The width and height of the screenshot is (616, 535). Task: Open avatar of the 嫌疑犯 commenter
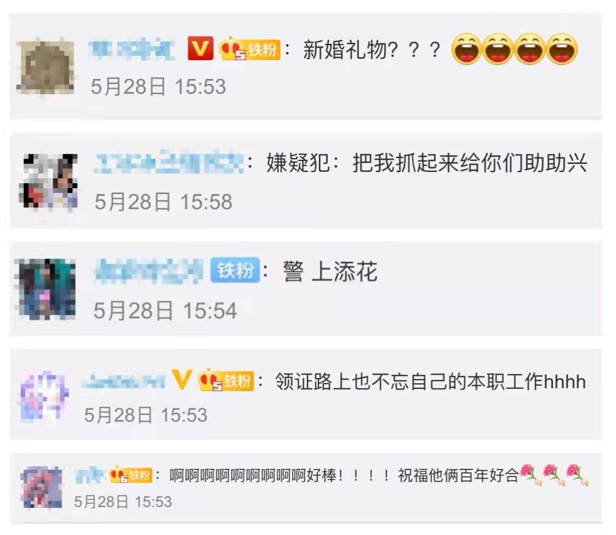tap(48, 182)
